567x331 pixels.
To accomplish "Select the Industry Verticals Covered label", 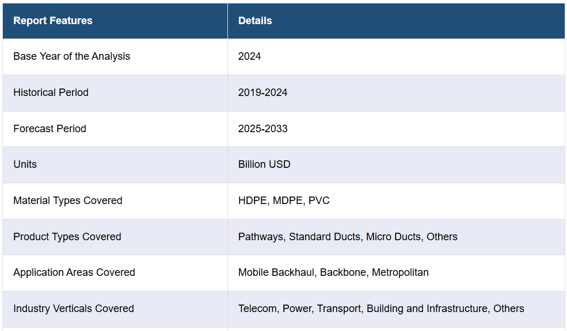I will (x=74, y=308).
